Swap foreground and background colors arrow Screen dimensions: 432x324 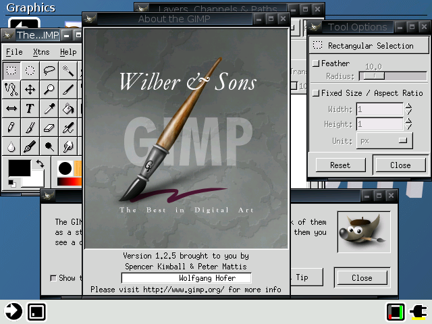[40, 163]
